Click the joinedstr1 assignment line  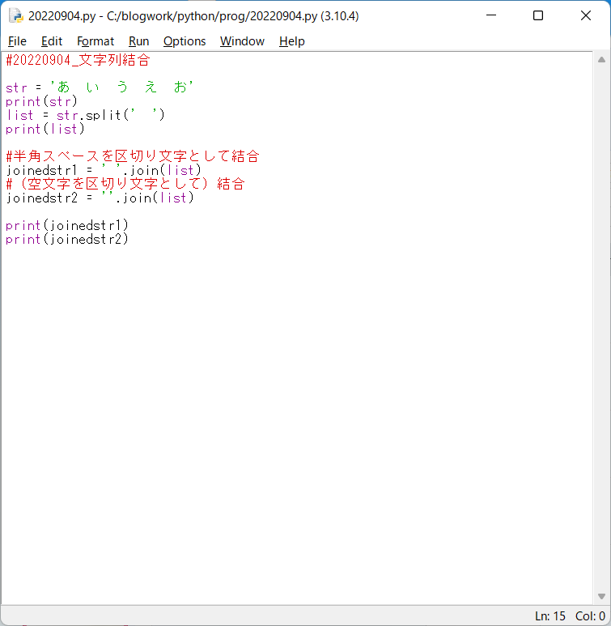tap(104, 170)
